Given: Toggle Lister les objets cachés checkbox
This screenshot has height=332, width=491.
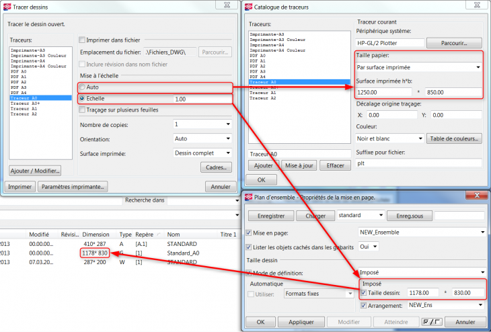Looking at the screenshot, I should (x=249, y=247).
